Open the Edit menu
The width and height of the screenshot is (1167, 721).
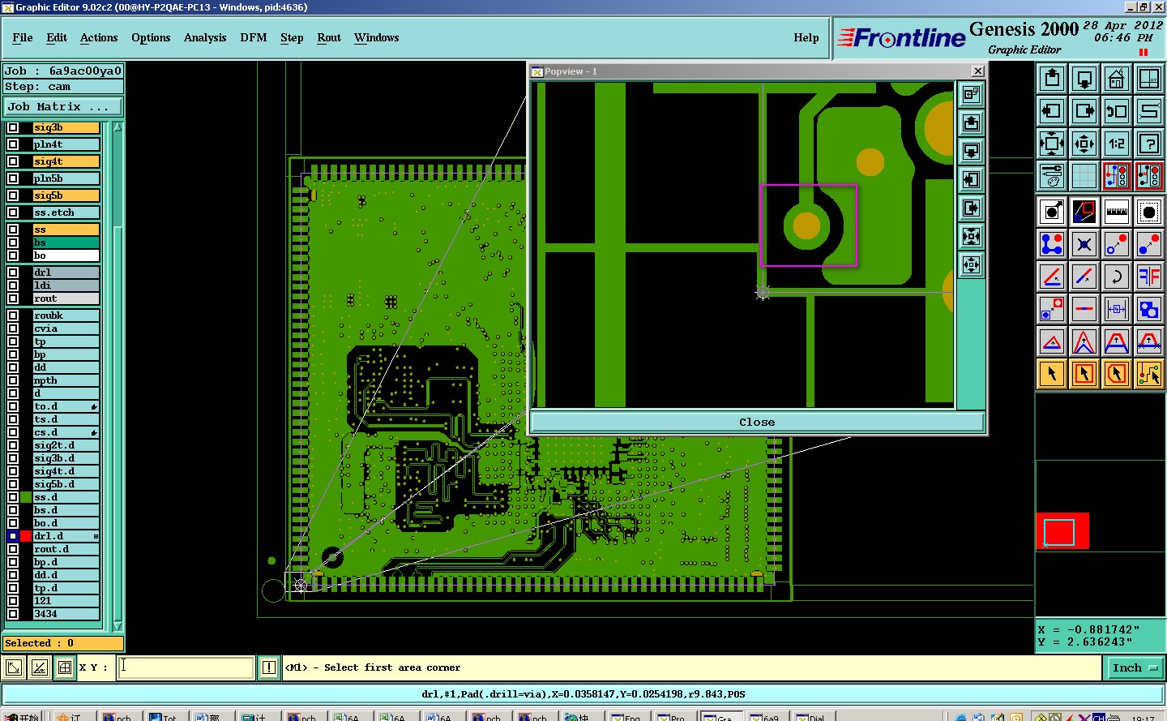57,37
